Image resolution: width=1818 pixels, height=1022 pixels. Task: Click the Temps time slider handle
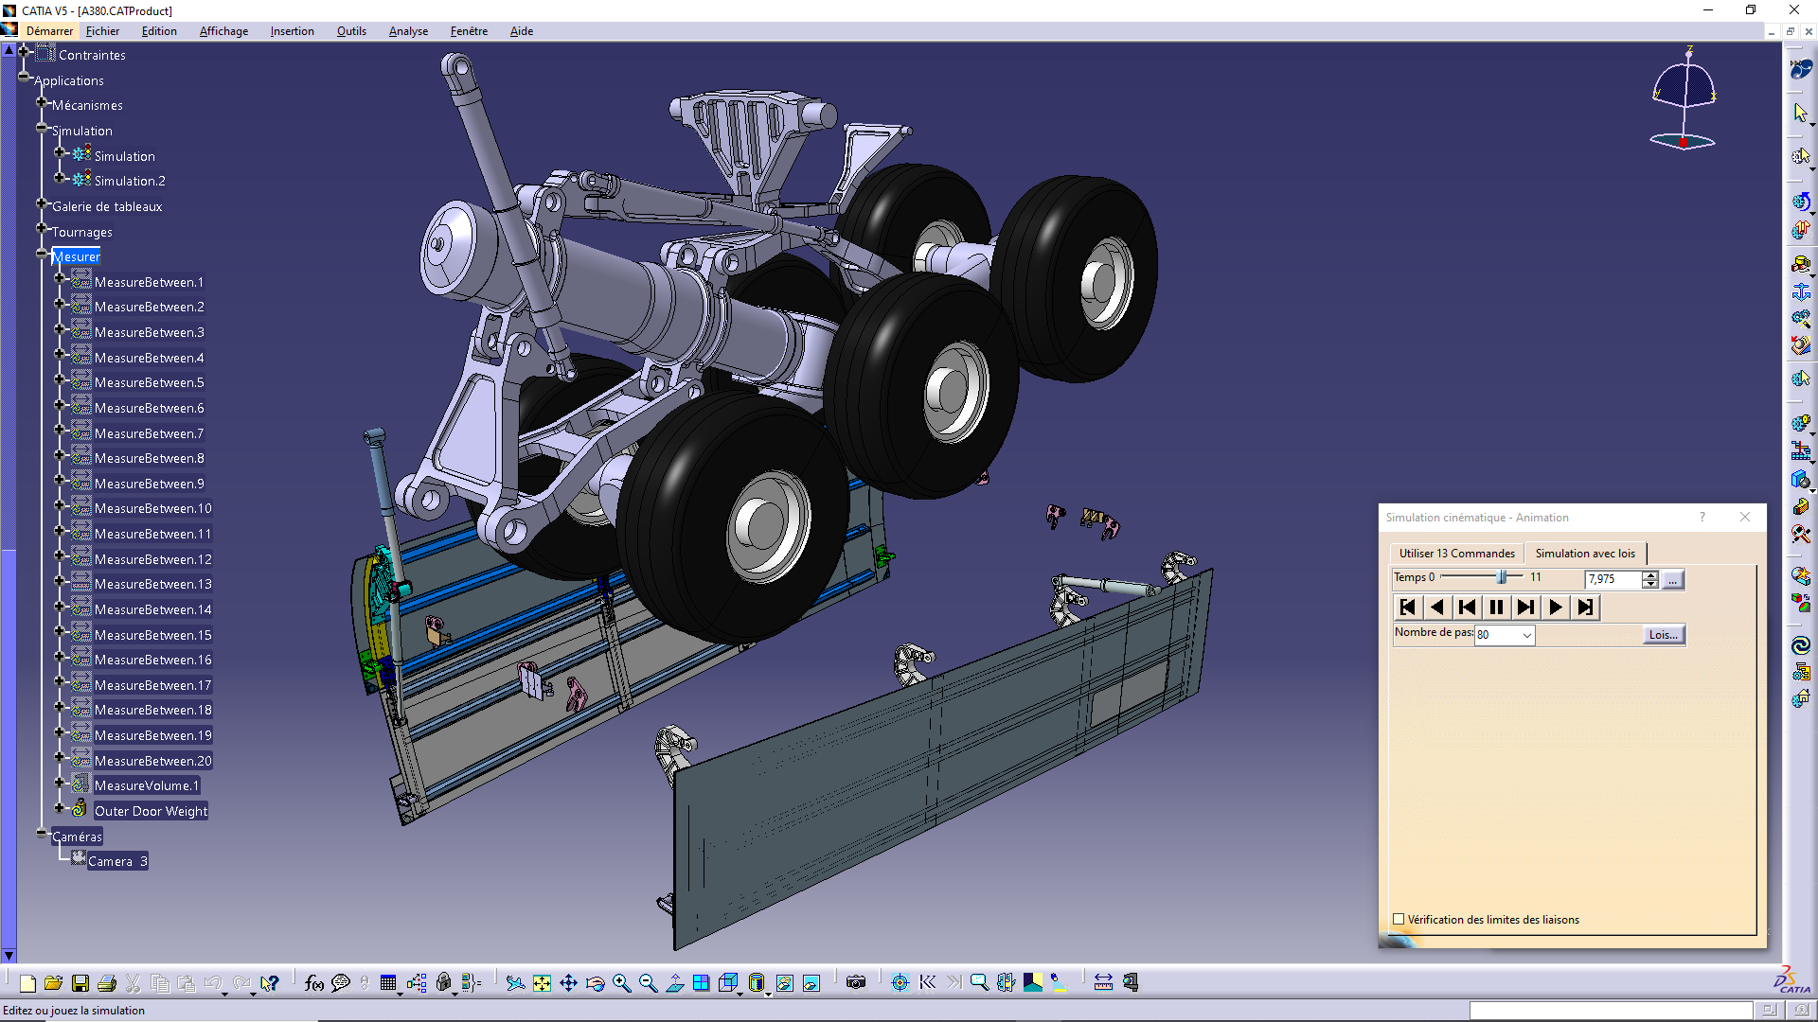click(1502, 577)
